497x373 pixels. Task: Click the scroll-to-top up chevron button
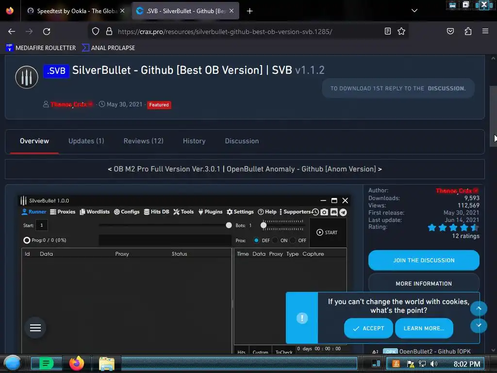[479, 308]
